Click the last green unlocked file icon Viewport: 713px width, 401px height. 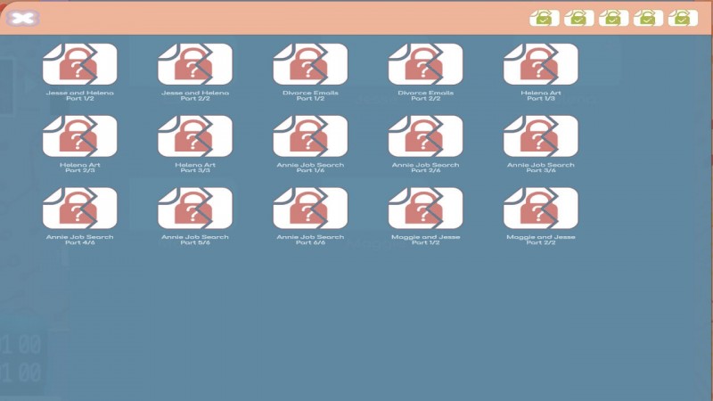[683, 18]
